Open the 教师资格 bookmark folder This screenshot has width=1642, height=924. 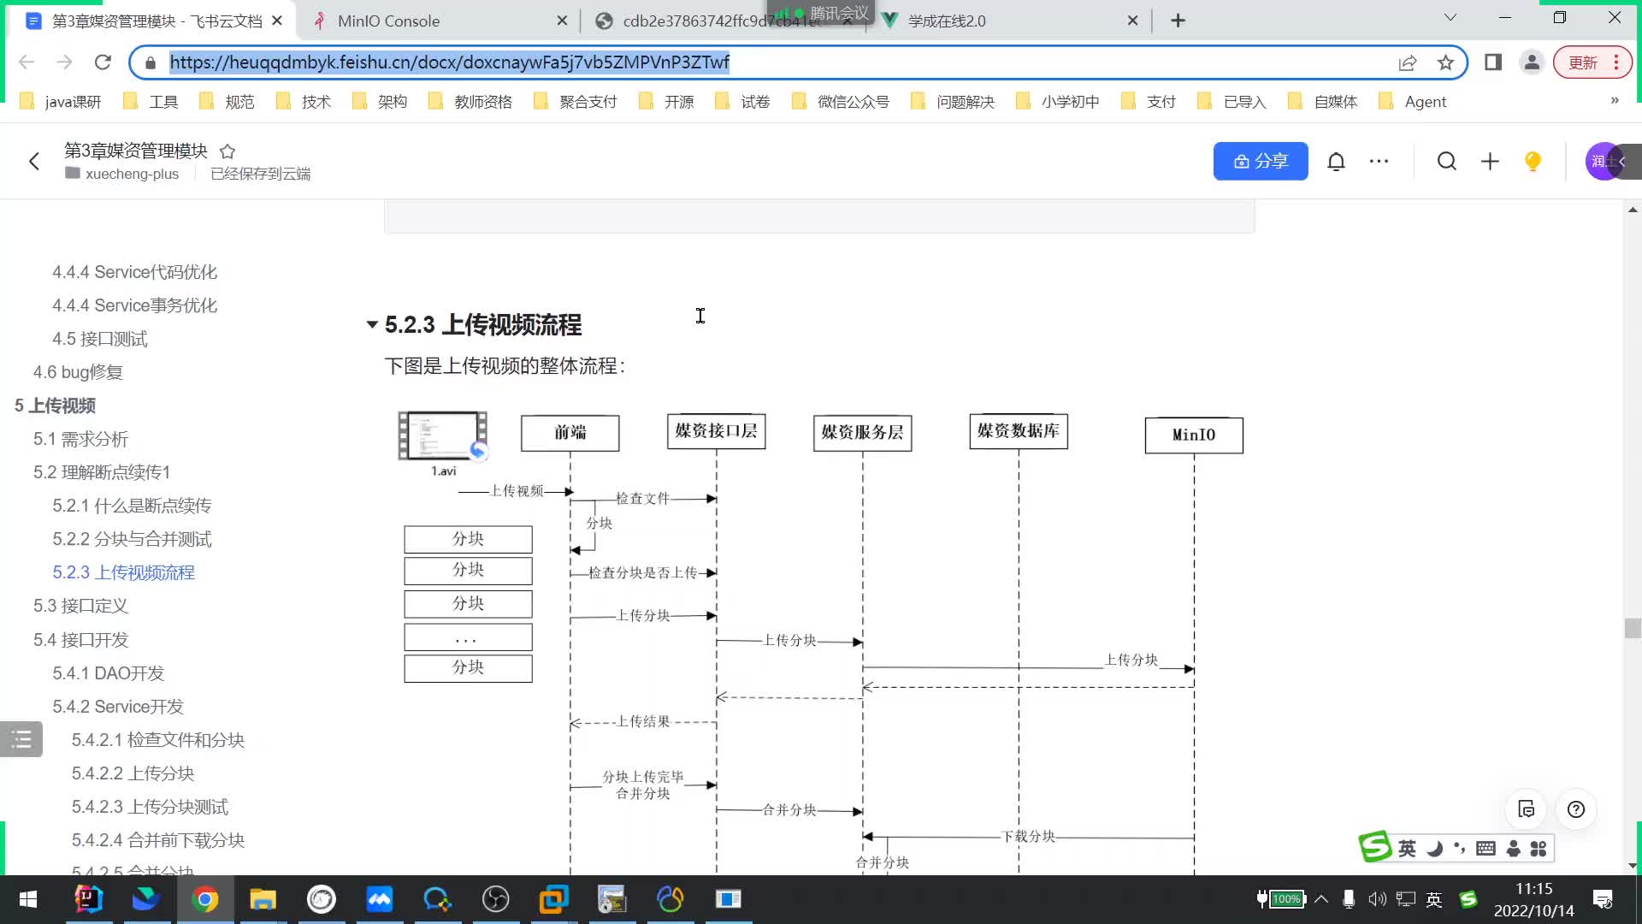coord(470,102)
